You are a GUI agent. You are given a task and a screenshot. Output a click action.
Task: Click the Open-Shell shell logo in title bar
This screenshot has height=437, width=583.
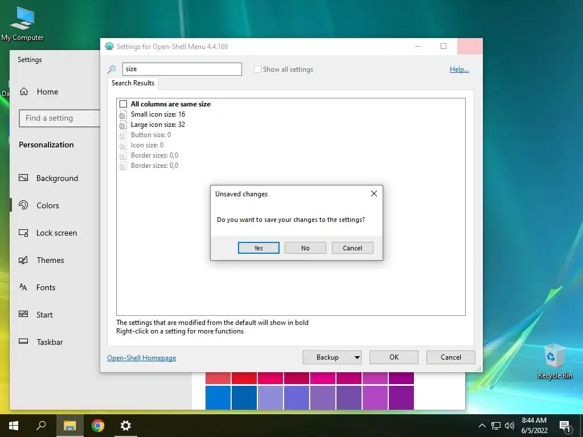pyautogui.click(x=109, y=47)
